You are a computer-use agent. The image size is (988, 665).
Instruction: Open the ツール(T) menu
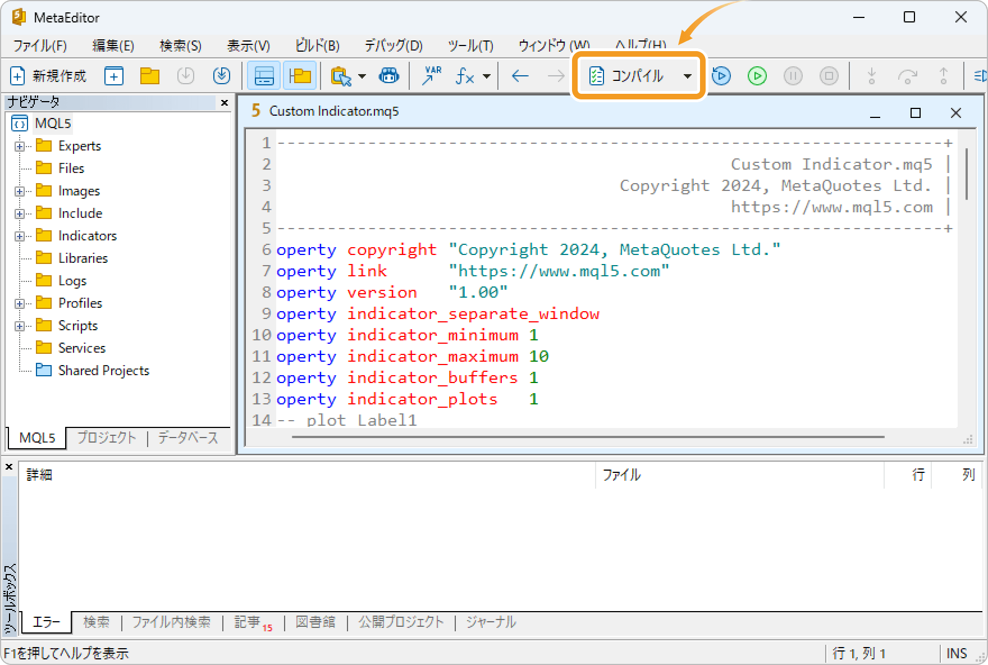pos(470,45)
